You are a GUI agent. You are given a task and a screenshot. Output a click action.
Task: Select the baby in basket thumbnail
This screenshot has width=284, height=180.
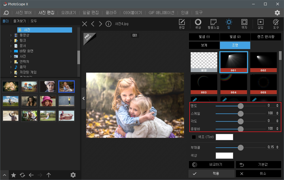66,116
